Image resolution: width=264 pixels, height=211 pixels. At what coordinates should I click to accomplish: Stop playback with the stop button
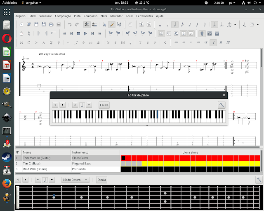tap(78, 34)
